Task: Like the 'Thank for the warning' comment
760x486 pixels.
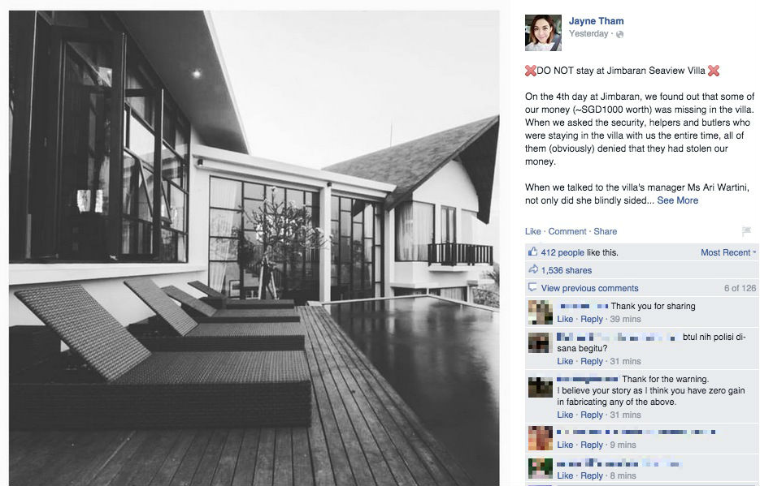Action: (565, 415)
